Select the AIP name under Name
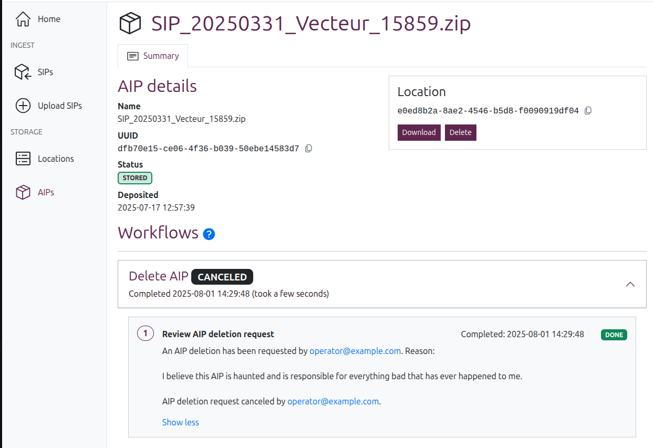The width and height of the screenshot is (654, 448). (182, 119)
